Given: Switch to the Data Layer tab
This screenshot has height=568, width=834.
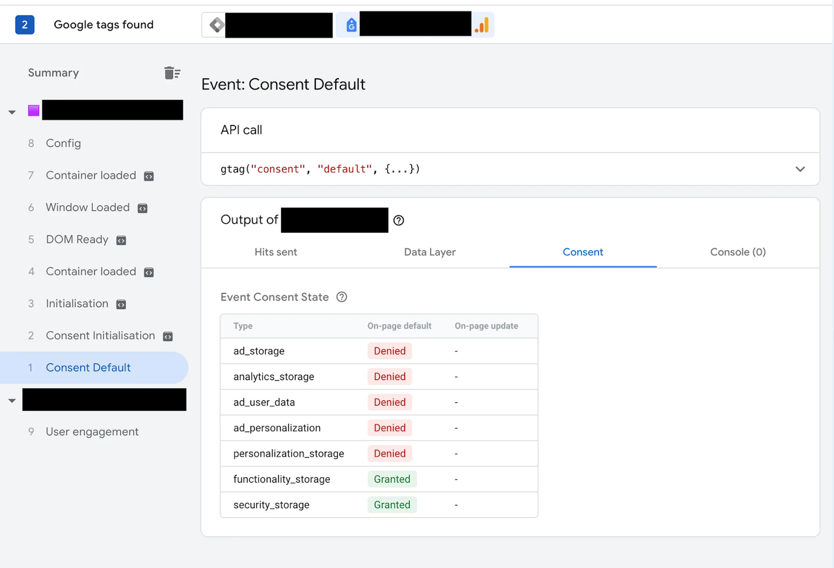Looking at the screenshot, I should click(430, 253).
